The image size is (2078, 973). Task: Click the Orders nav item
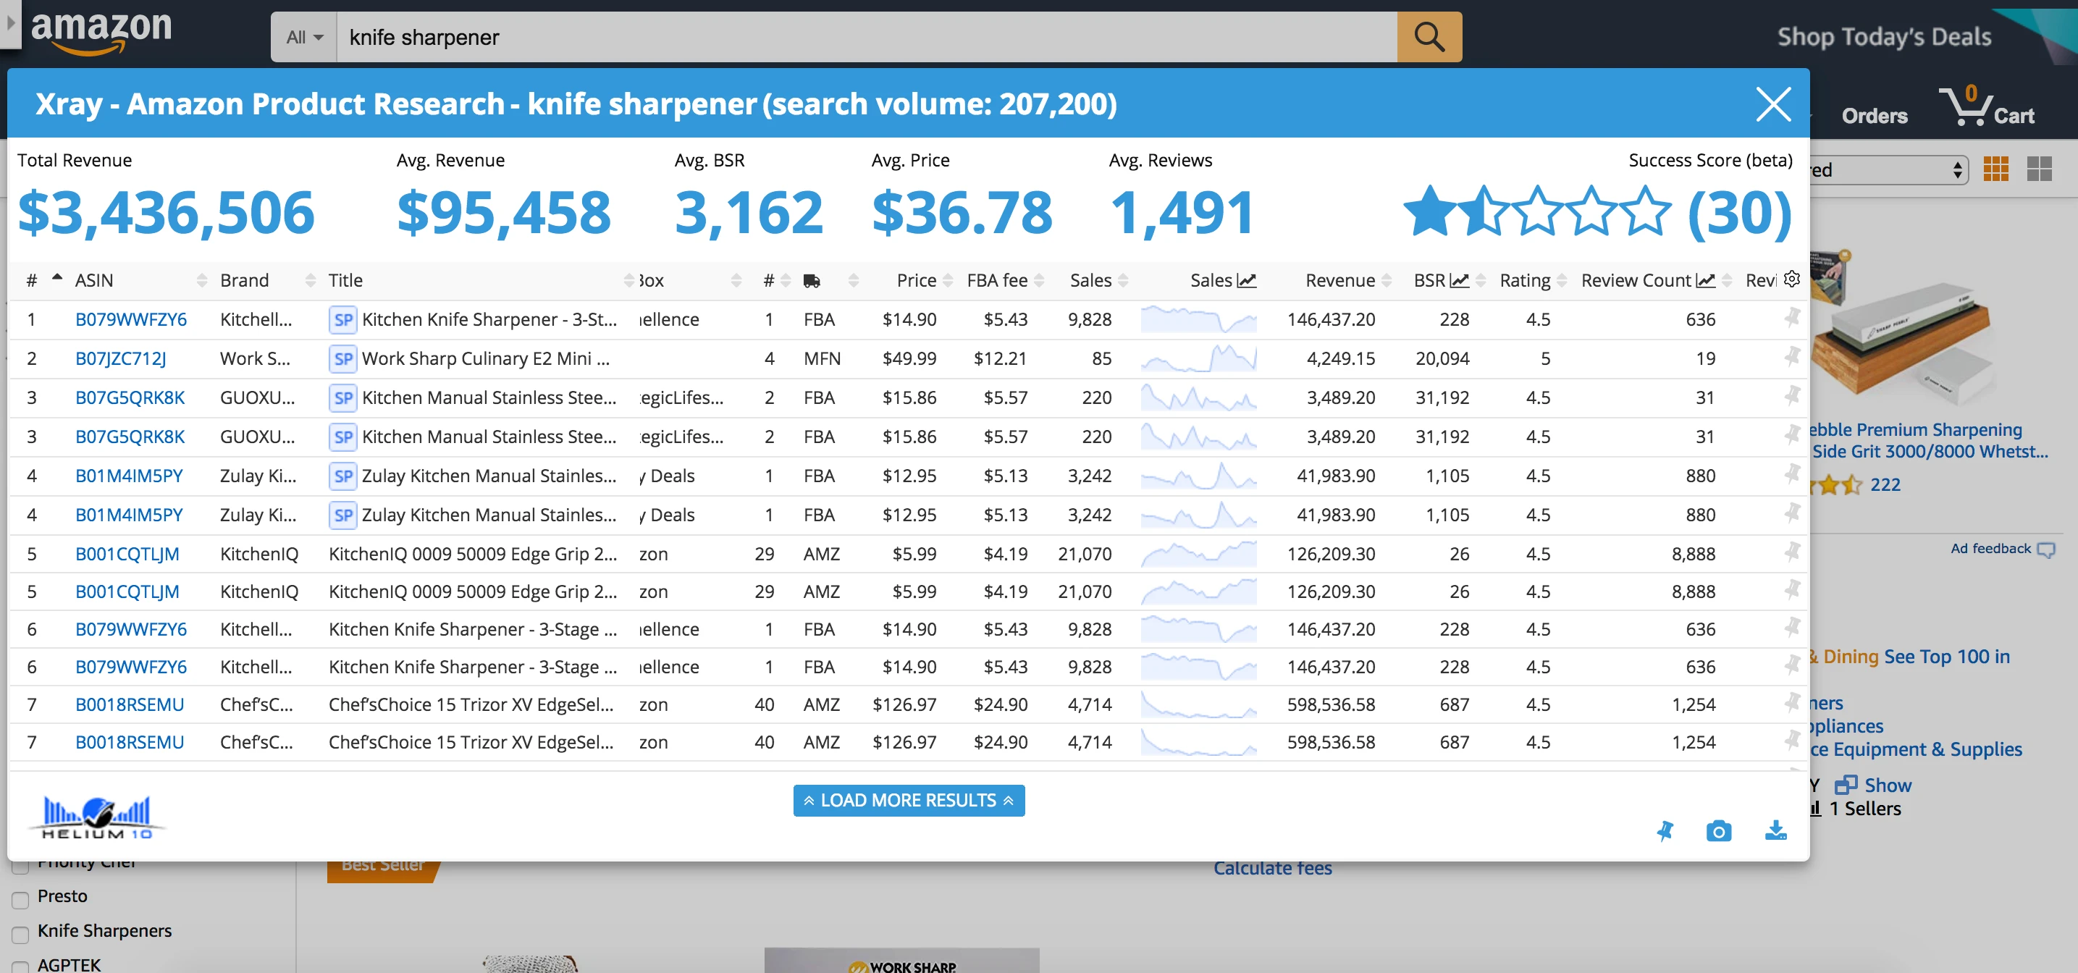[x=1874, y=116]
